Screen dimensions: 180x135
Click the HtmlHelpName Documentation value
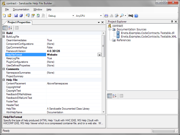coord(55,112)
